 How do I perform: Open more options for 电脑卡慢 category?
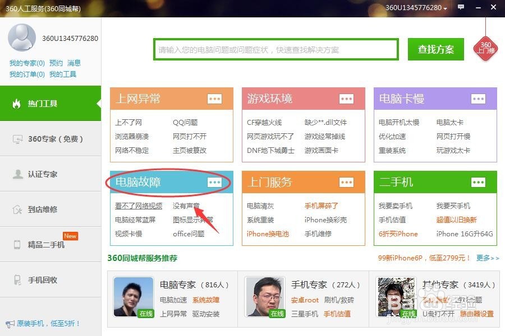point(478,99)
